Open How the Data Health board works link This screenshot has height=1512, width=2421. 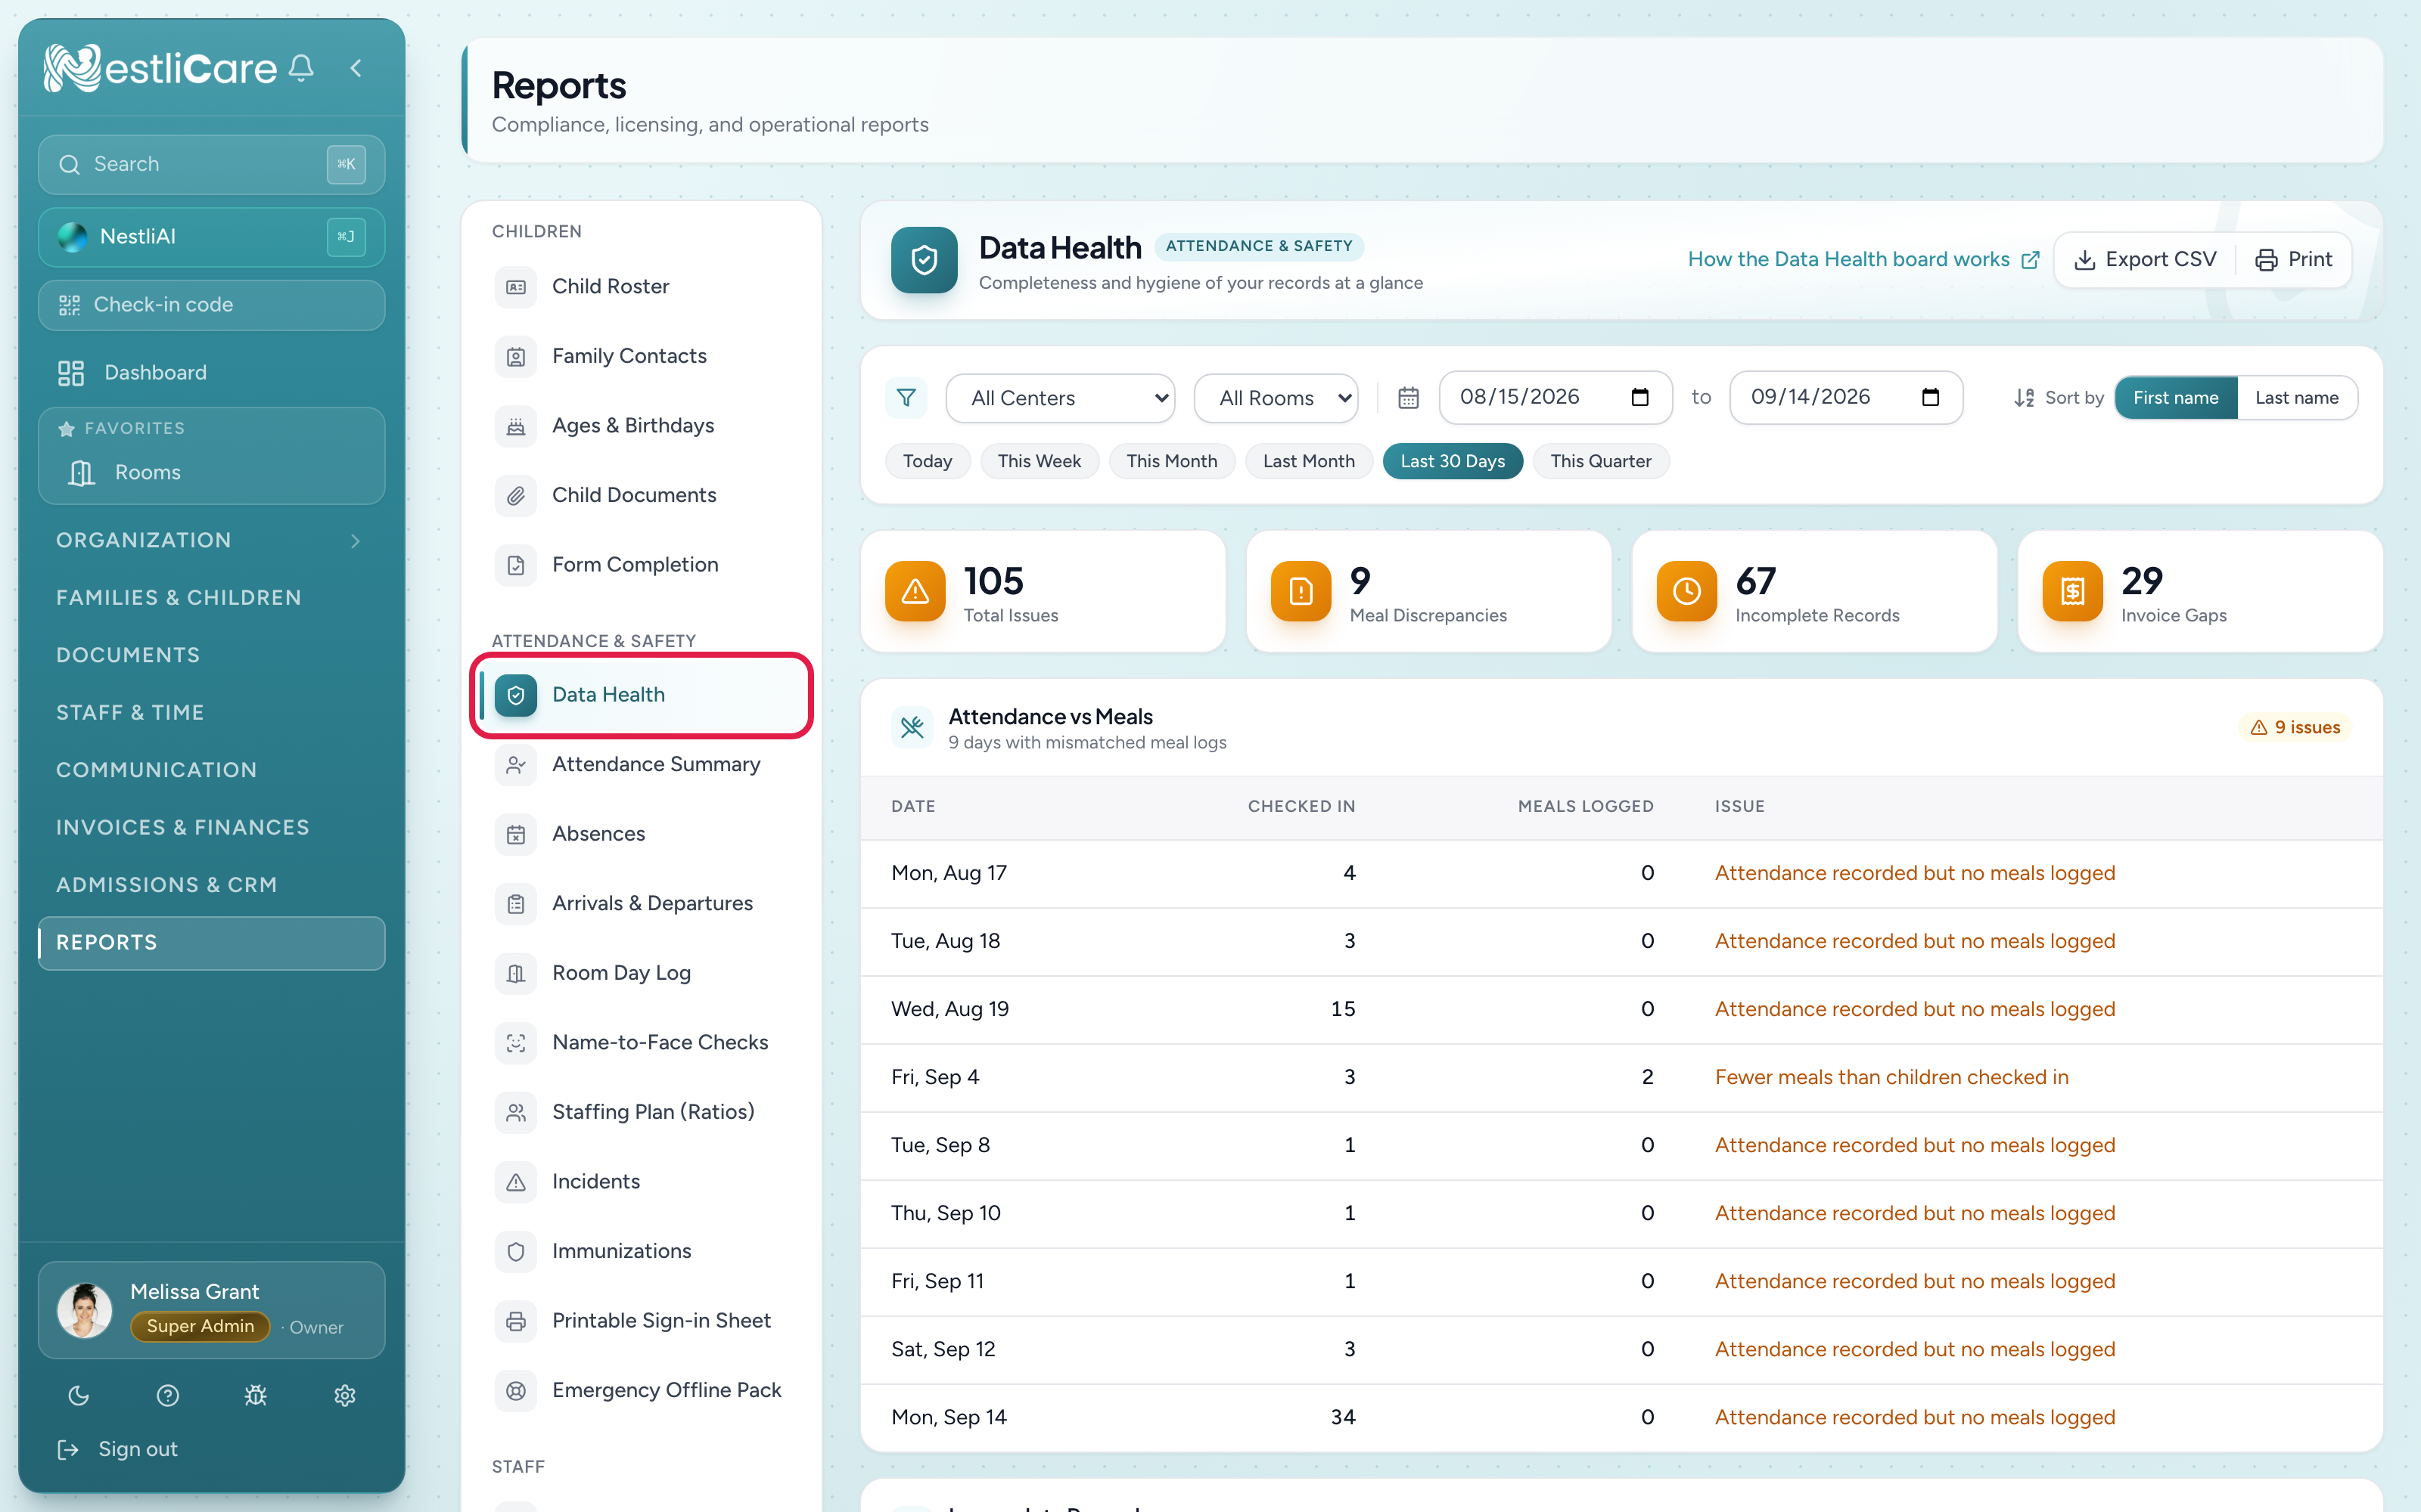point(1863,260)
